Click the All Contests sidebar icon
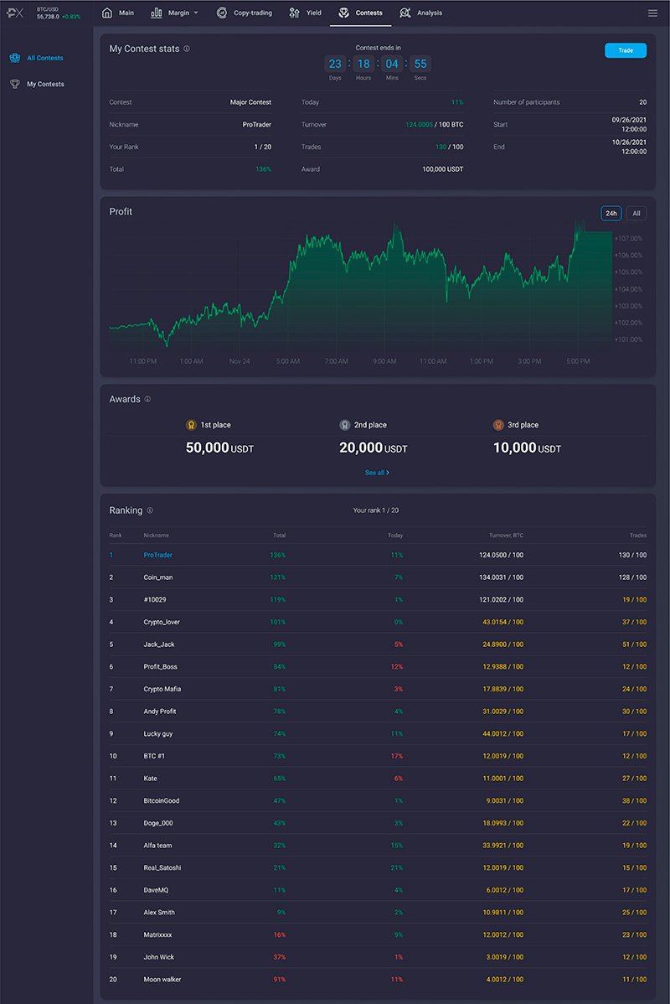This screenshot has width=670, height=1004. coord(15,58)
